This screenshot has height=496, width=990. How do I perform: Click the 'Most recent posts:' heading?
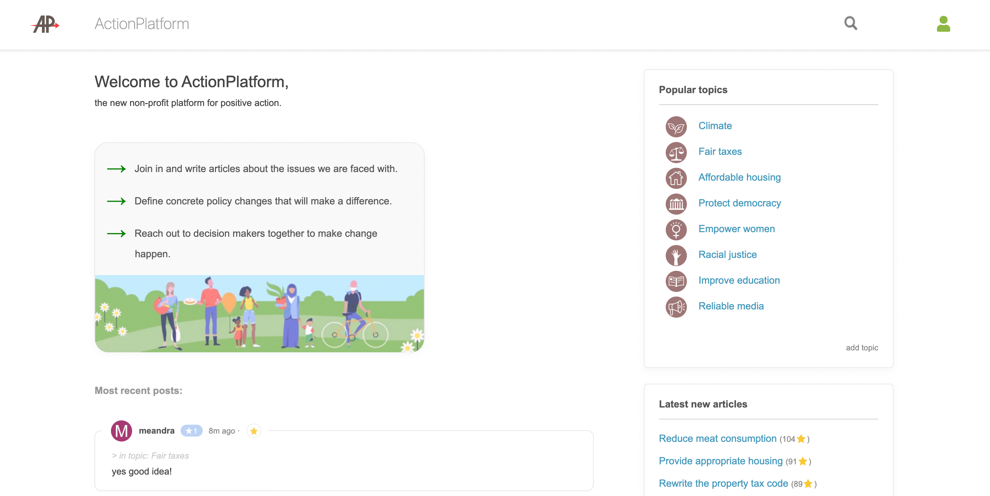pyautogui.click(x=138, y=390)
